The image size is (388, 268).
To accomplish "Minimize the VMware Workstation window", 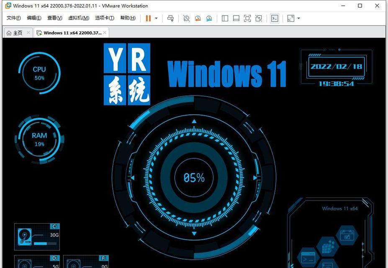I will (343, 5).
